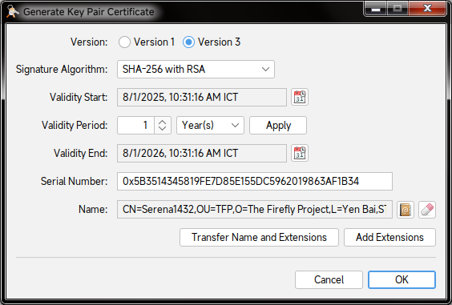This screenshot has height=305, width=452.
Task: Click the KeyStore Explorer title bar icon
Action: pyautogui.click(x=12, y=12)
